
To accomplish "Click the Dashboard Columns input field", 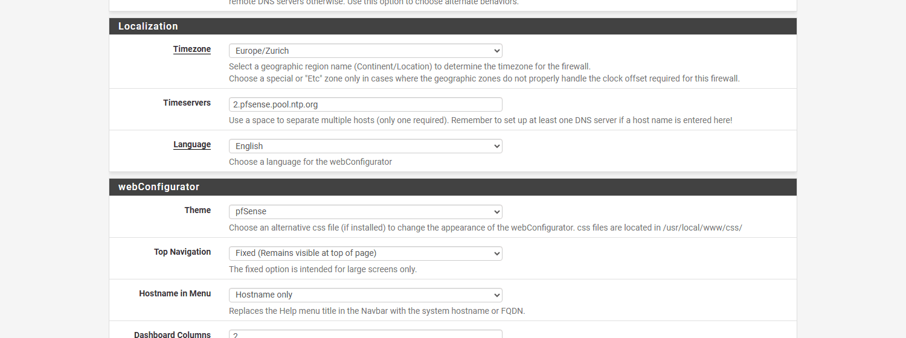I will pyautogui.click(x=365, y=334).
